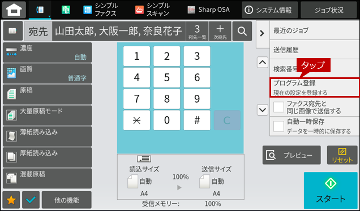Viewport: 360px width, 211px height.
Task: Tap the blue checkmark icon
Action: (x=31, y=200)
